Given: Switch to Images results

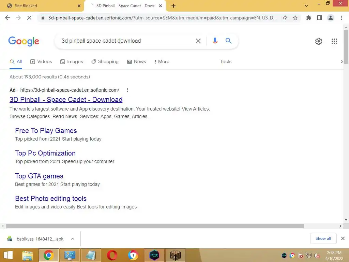Looking at the screenshot, I should 72,62.
